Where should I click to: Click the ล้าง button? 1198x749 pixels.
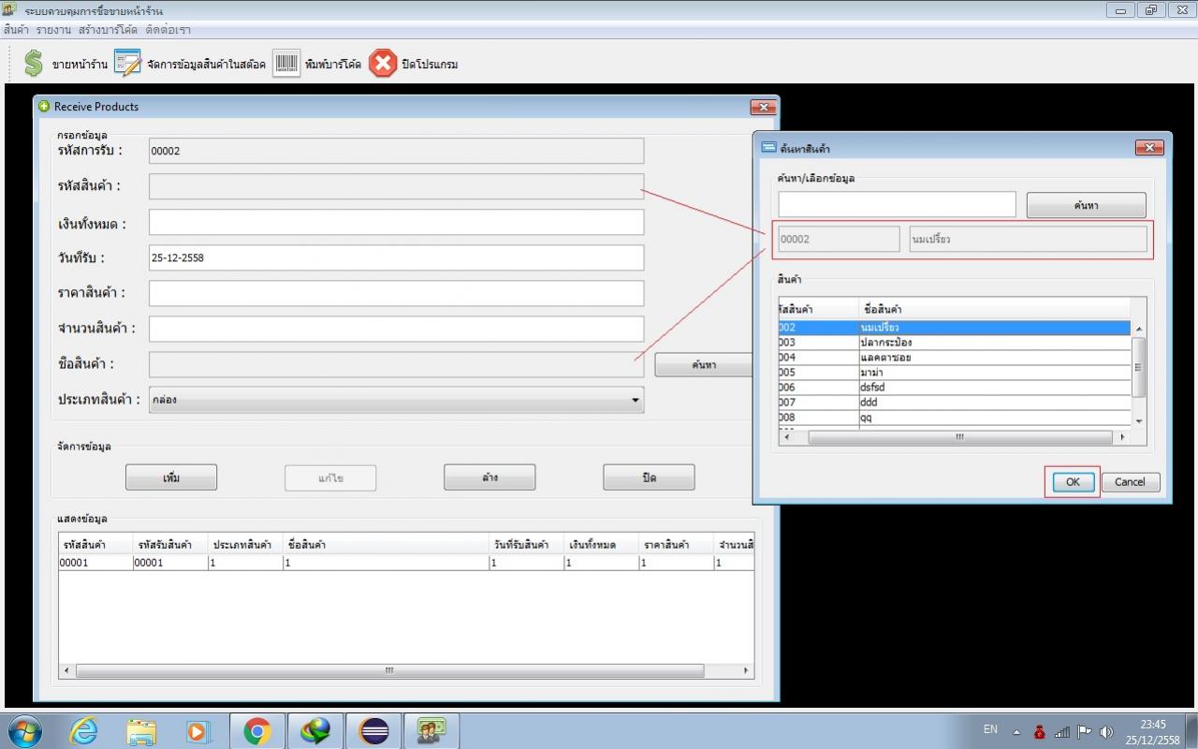point(489,477)
